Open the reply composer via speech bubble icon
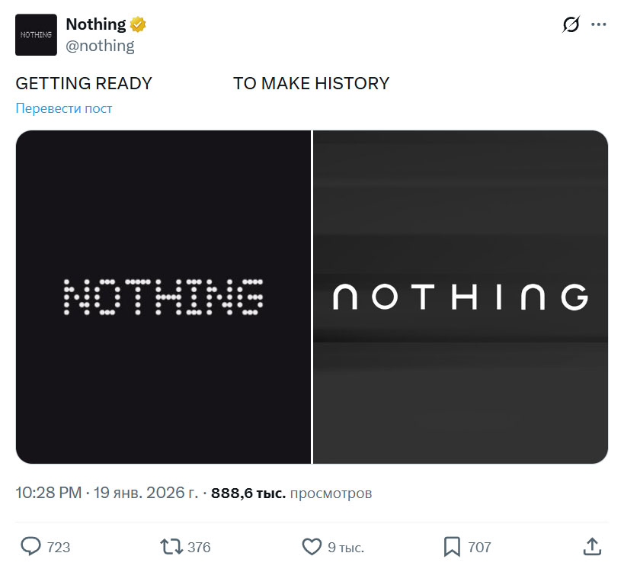This screenshot has width=624, height=569. (30, 547)
